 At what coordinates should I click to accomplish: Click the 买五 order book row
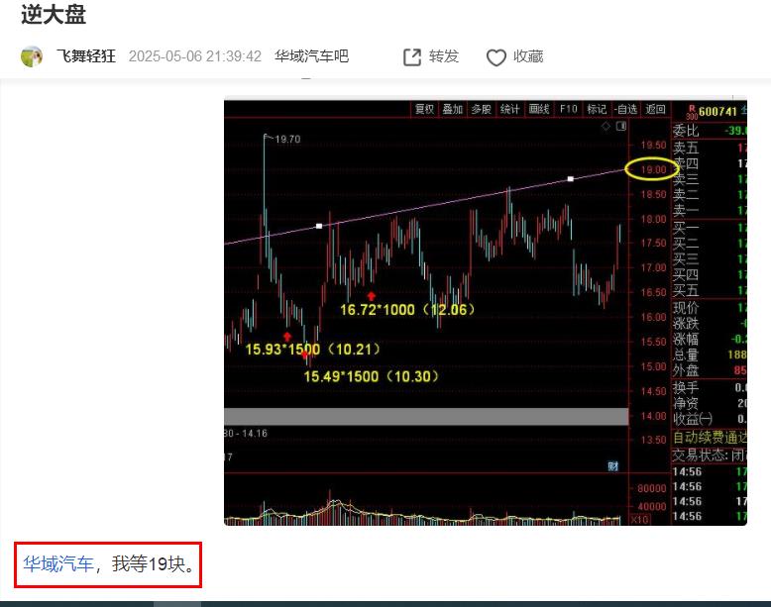pos(710,290)
